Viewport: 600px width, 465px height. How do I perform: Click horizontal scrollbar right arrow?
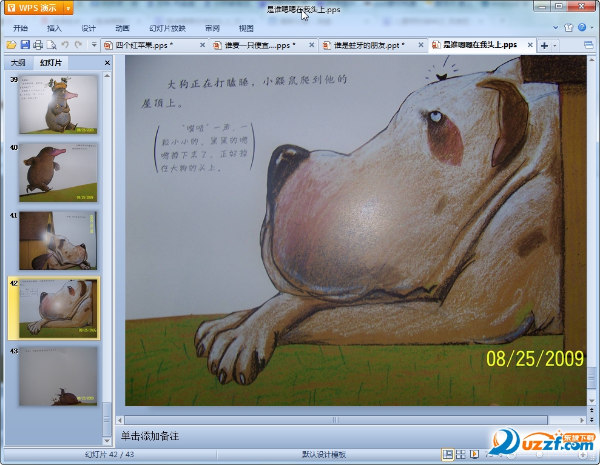pyautogui.click(x=582, y=420)
